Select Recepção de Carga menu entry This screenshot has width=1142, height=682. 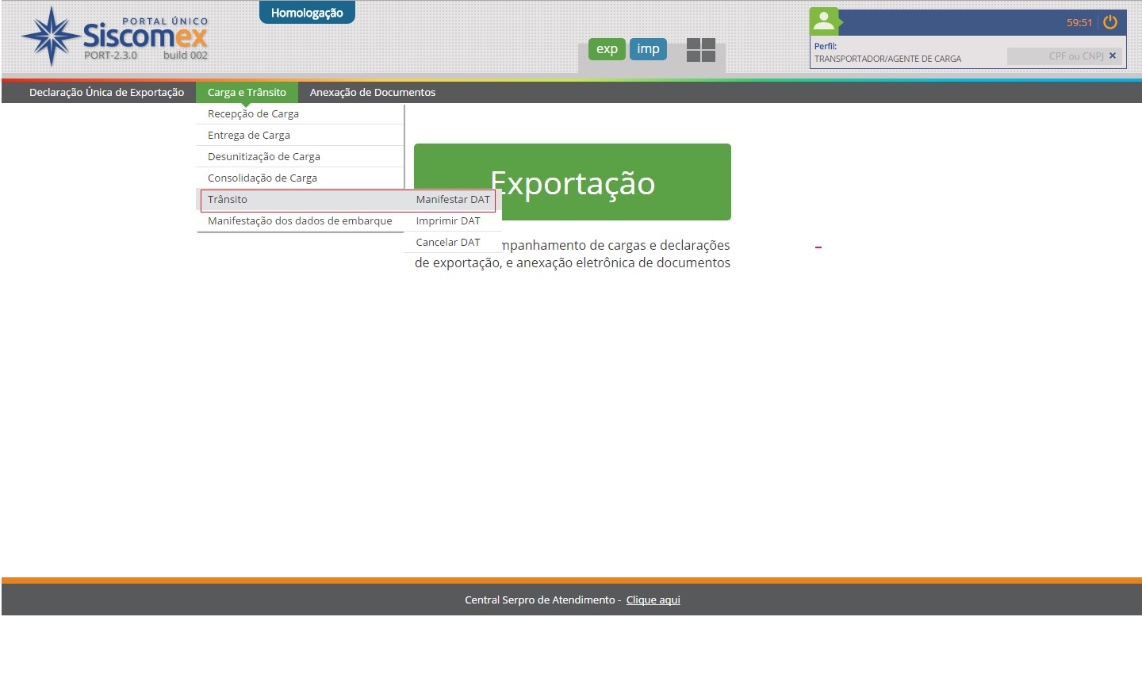pyautogui.click(x=253, y=113)
